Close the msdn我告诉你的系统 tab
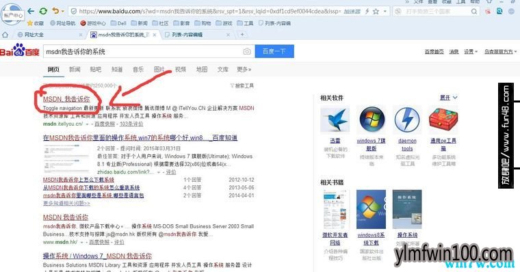Screen dimensions: 520x272 point(155,35)
